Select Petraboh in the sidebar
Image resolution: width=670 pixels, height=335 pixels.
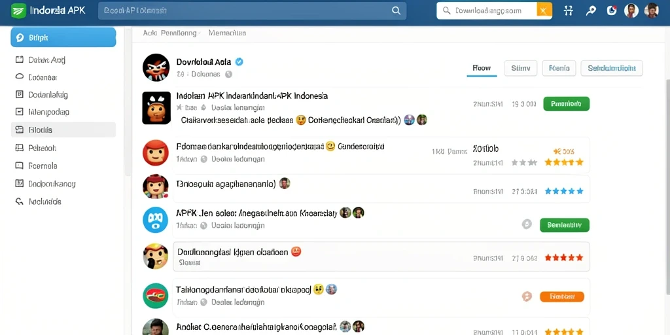coord(63,149)
